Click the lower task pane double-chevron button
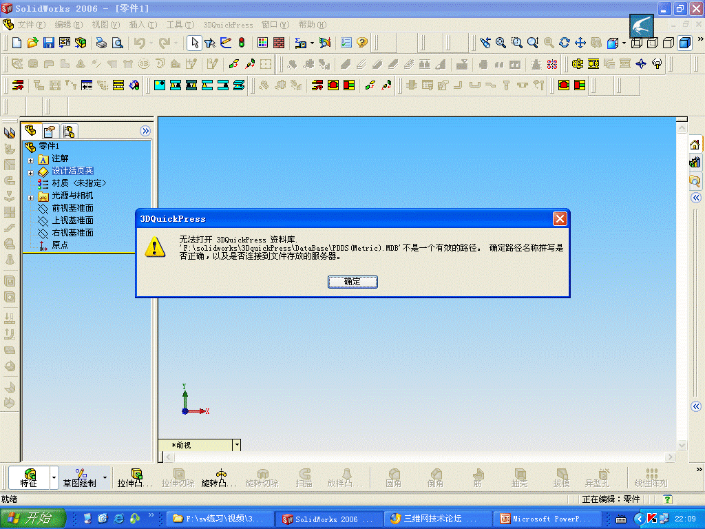 click(x=696, y=406)
